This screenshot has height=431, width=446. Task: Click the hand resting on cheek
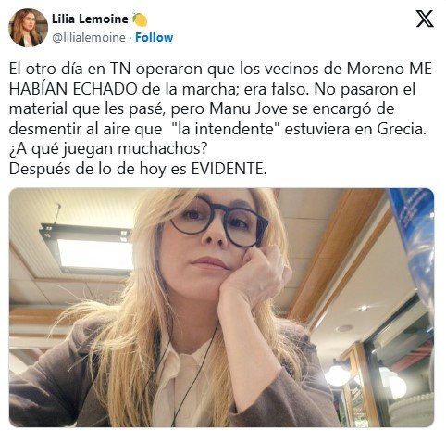pos(254,273)
